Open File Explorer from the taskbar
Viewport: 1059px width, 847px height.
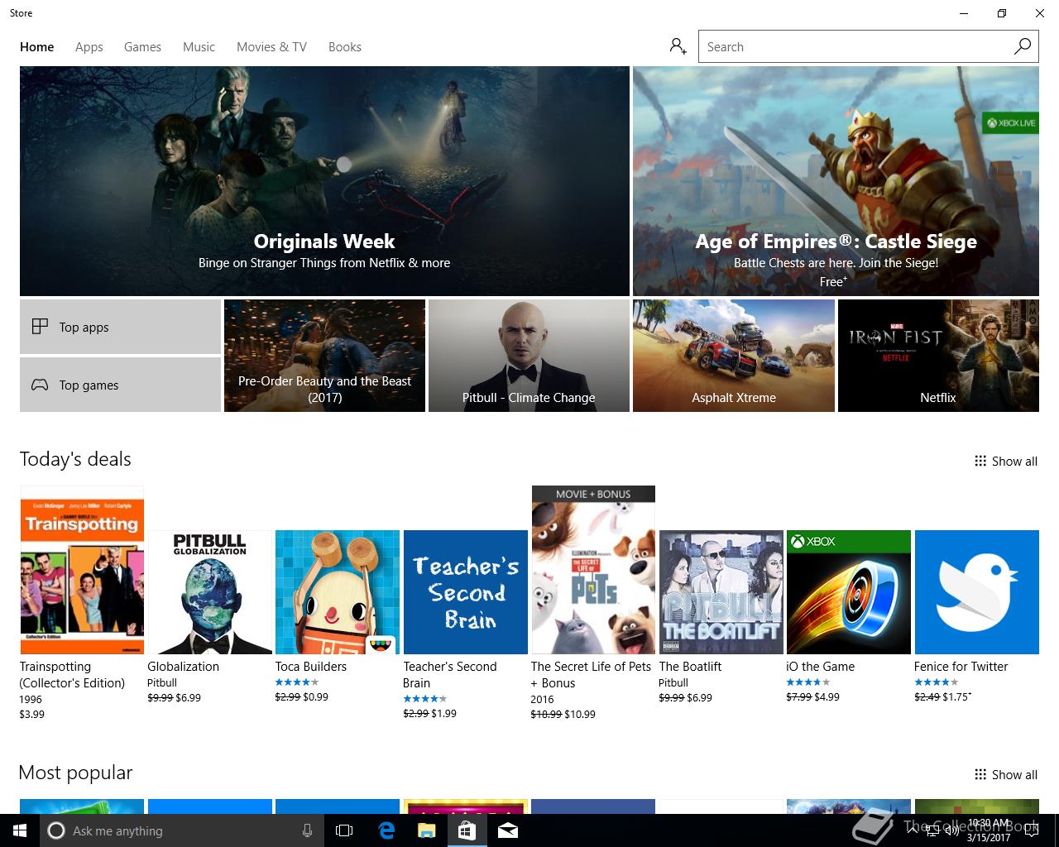426,830
